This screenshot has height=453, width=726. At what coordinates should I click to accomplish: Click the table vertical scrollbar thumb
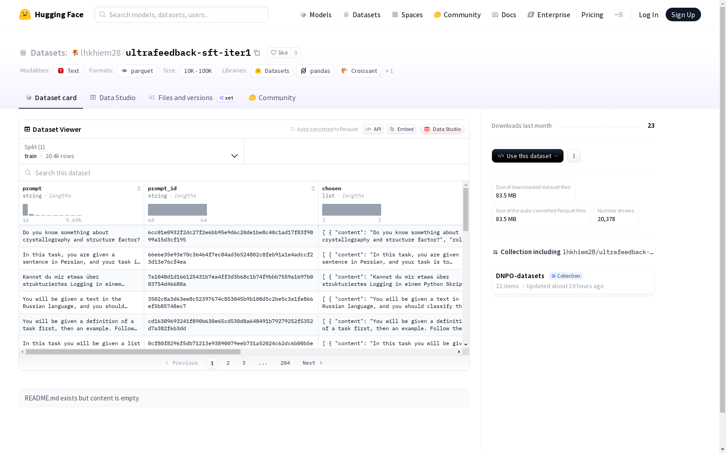coord(466,209)
